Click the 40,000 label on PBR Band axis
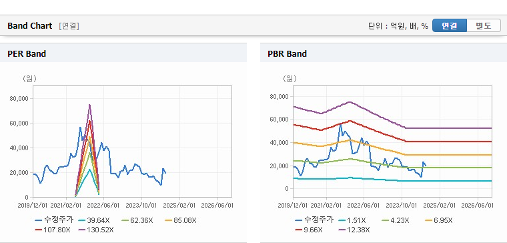 pos(279,143)
